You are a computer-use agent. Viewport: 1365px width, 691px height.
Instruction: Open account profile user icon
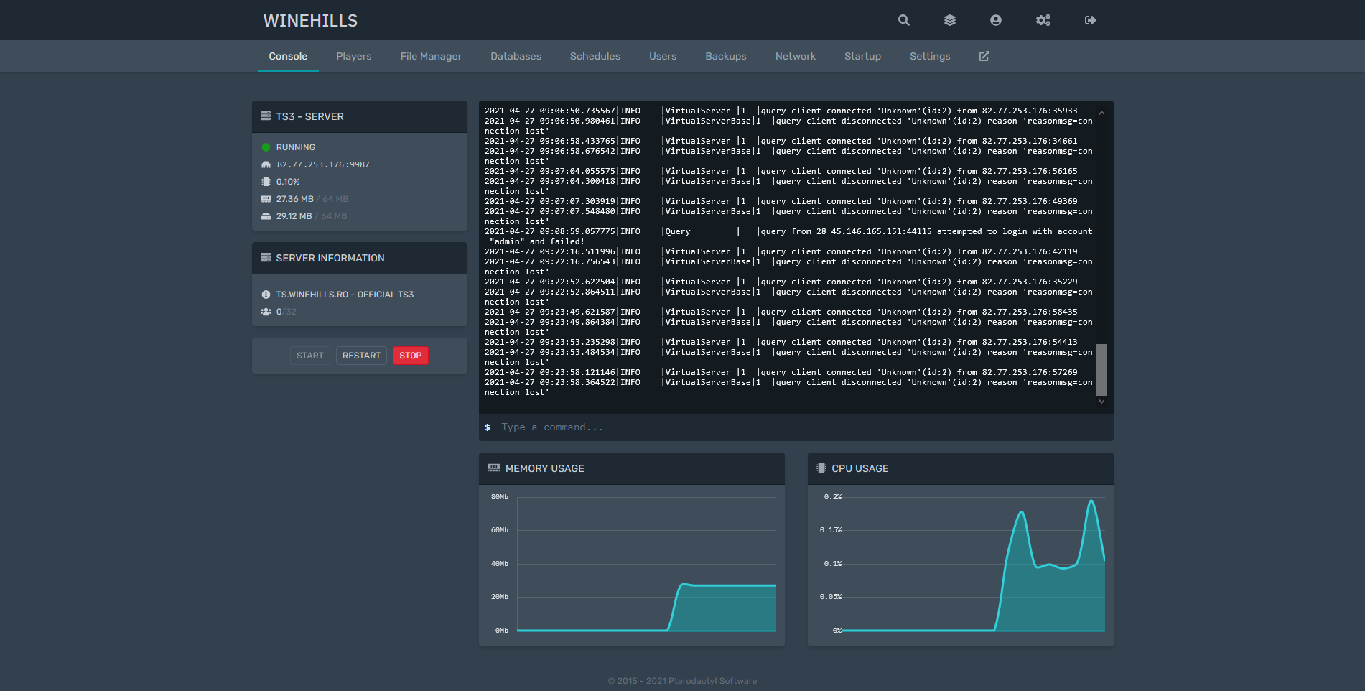pyautogui.click(x=995, y=20)
